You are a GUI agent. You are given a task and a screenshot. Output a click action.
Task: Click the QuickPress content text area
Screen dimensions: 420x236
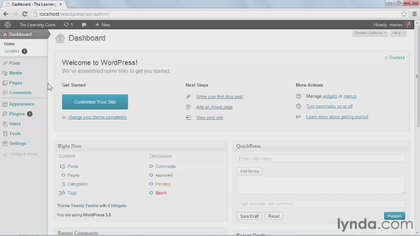tap(321, 185)
